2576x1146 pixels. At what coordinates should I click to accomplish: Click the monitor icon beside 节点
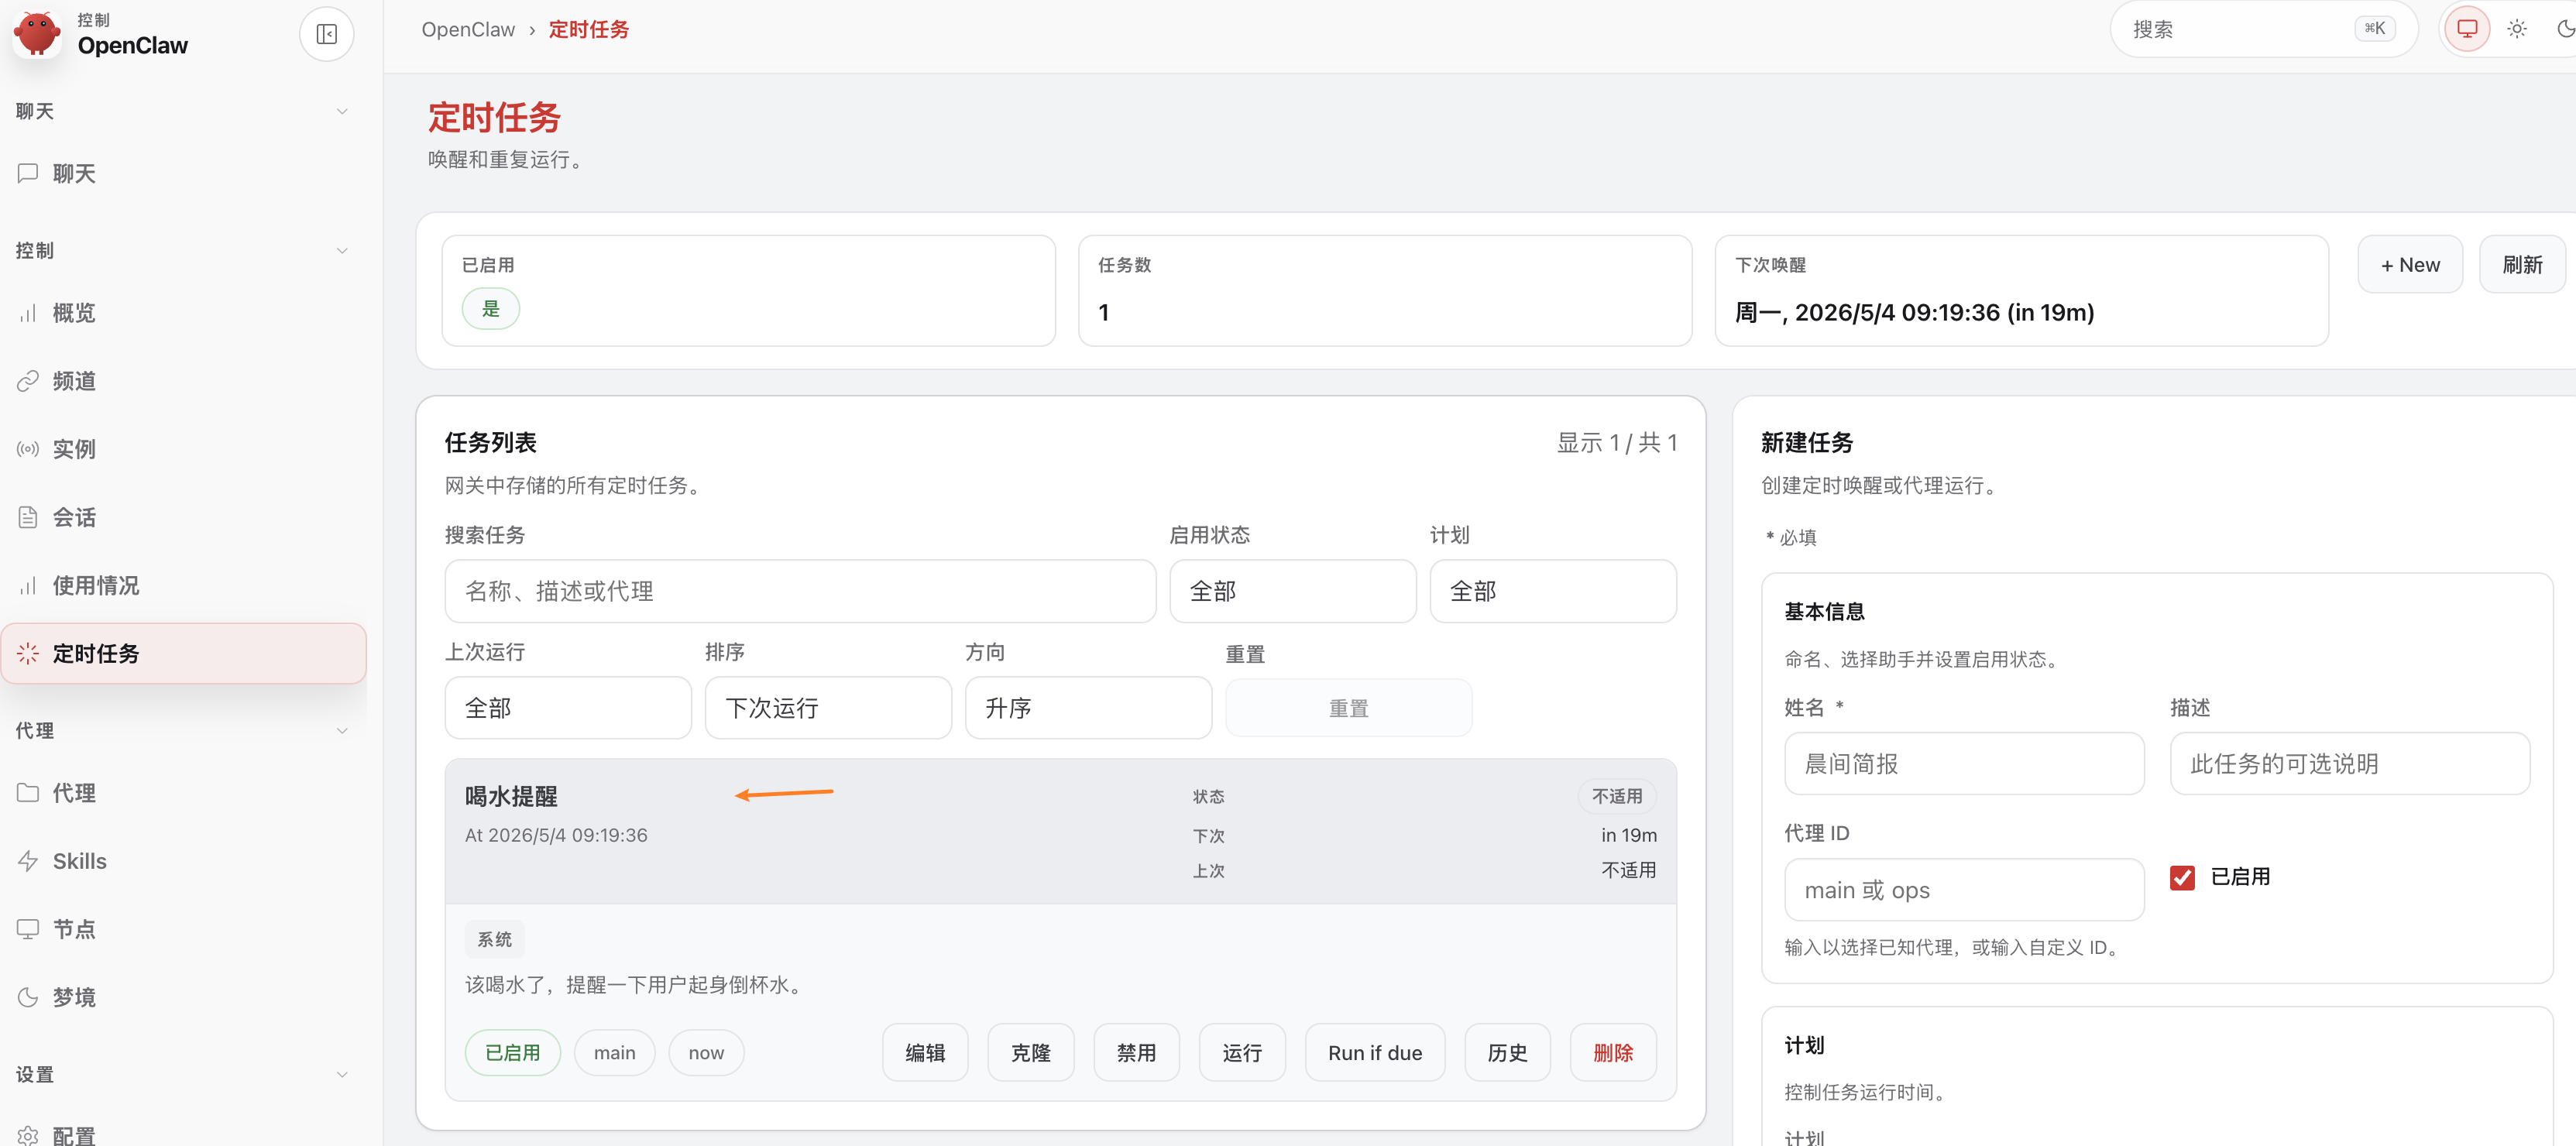(28, 929)
